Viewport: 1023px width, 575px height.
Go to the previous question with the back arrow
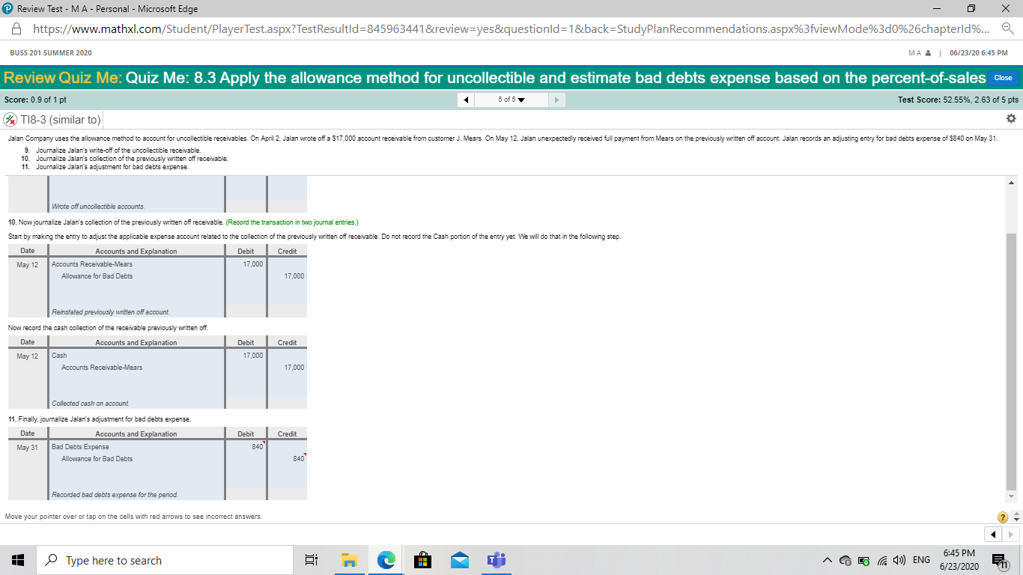[x=465, y=99]
